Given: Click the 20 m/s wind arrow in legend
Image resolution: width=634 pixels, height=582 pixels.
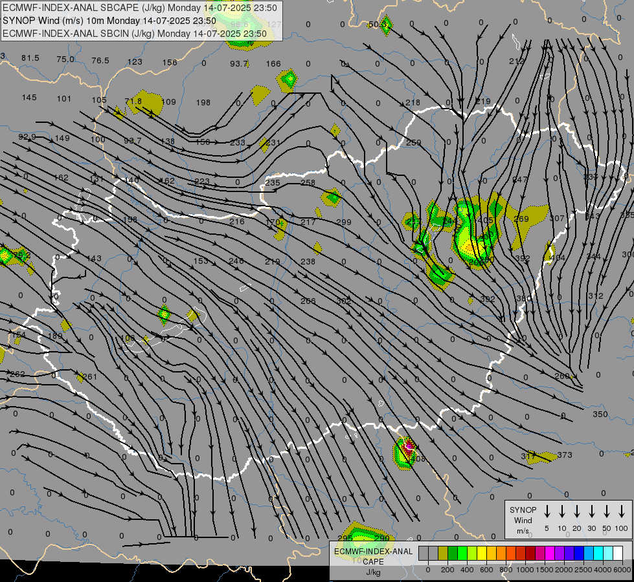Looking at the screenshot, I should pyautogui.click(x=577, y=512).
